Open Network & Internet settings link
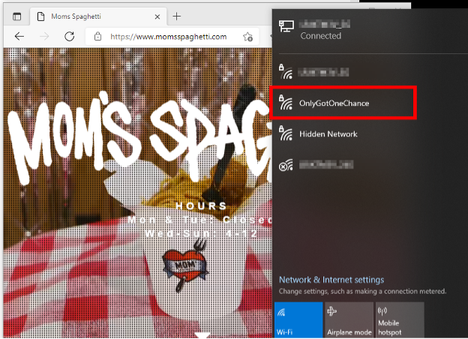The width and height of the screenshot is (468, 339). click(331, 280)
